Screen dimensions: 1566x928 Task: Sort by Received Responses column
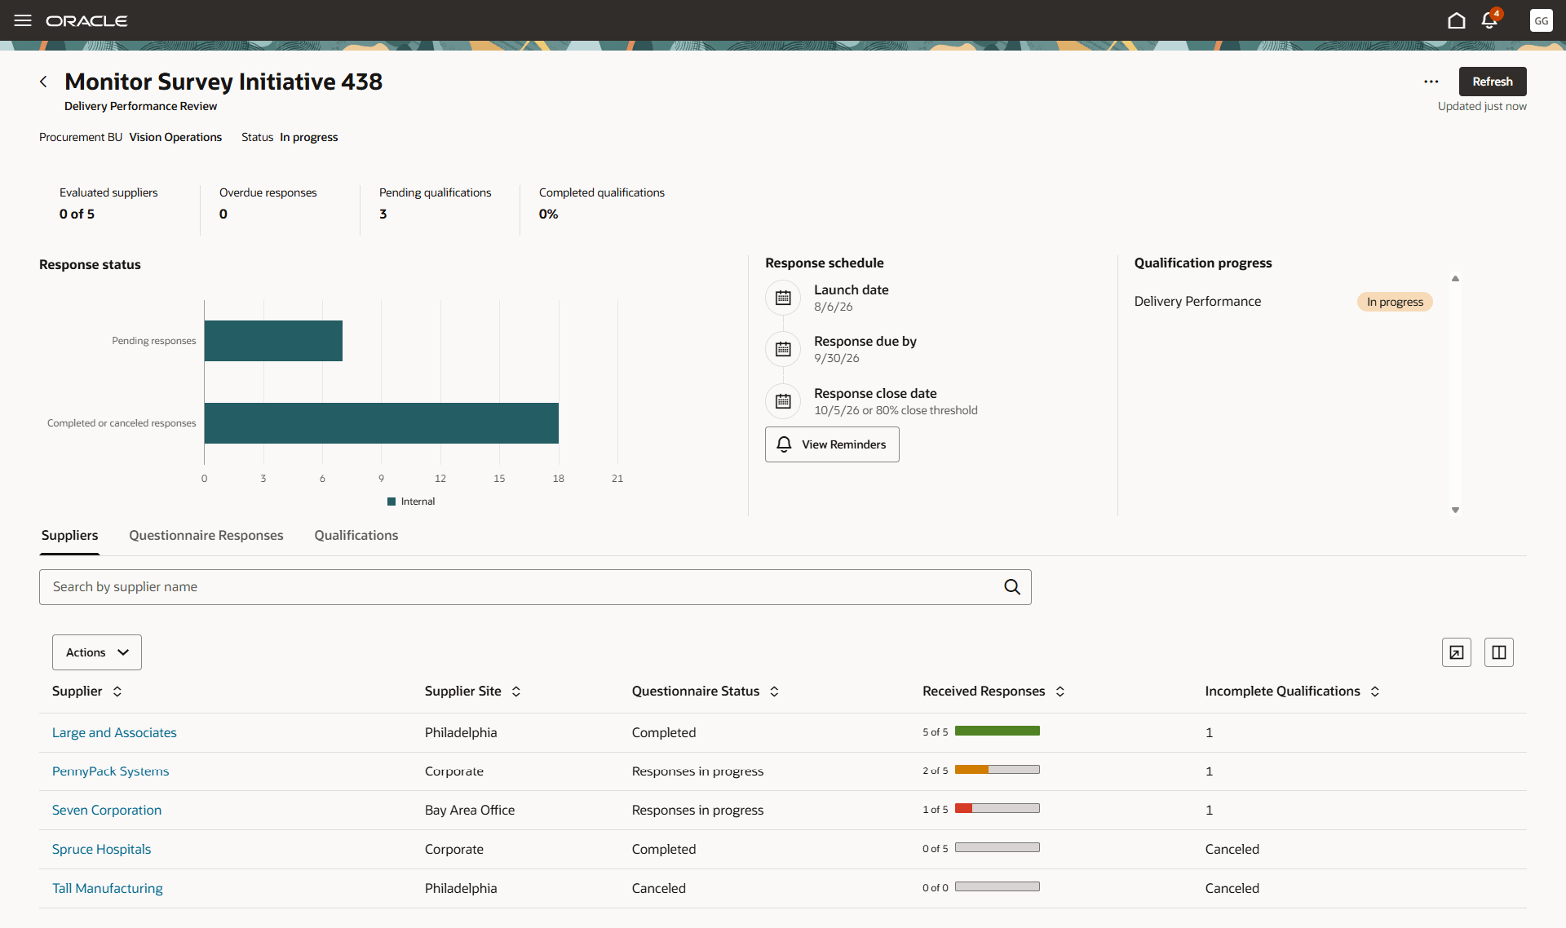[x=1060, y=692]
